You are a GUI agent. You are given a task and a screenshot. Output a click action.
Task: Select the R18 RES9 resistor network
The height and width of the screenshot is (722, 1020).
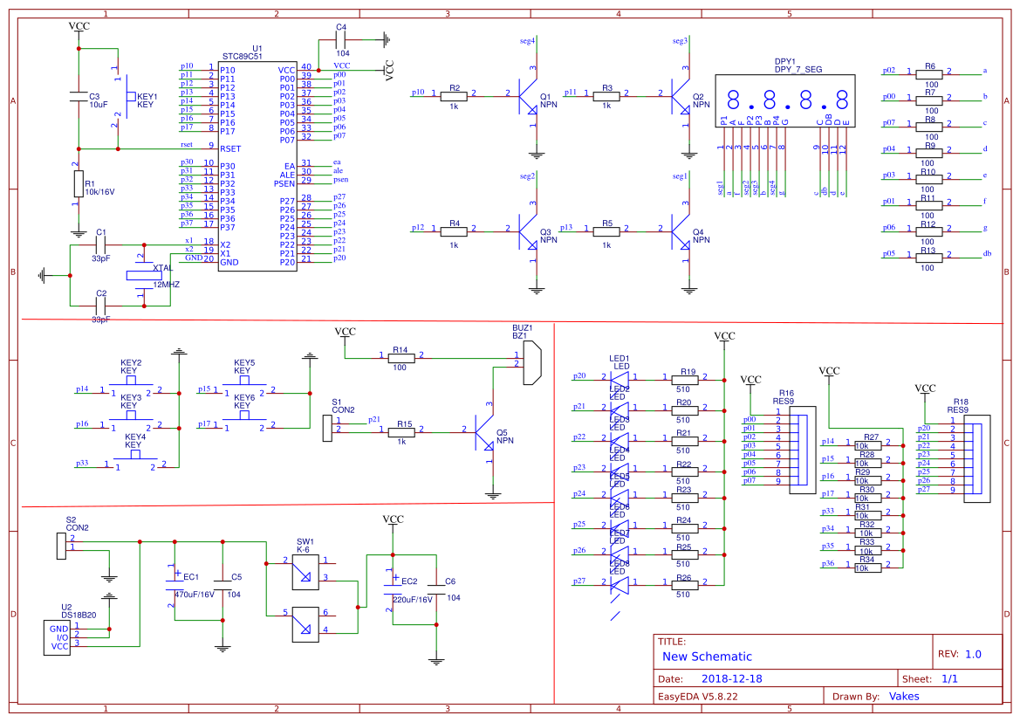click(977, 458)
